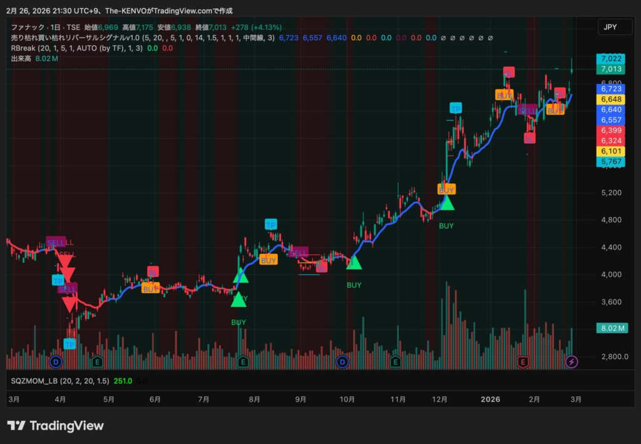Click the yellow 6,648 price label
Image resolution: width=641 pixels, height=444 pixels.
point(611,99)
